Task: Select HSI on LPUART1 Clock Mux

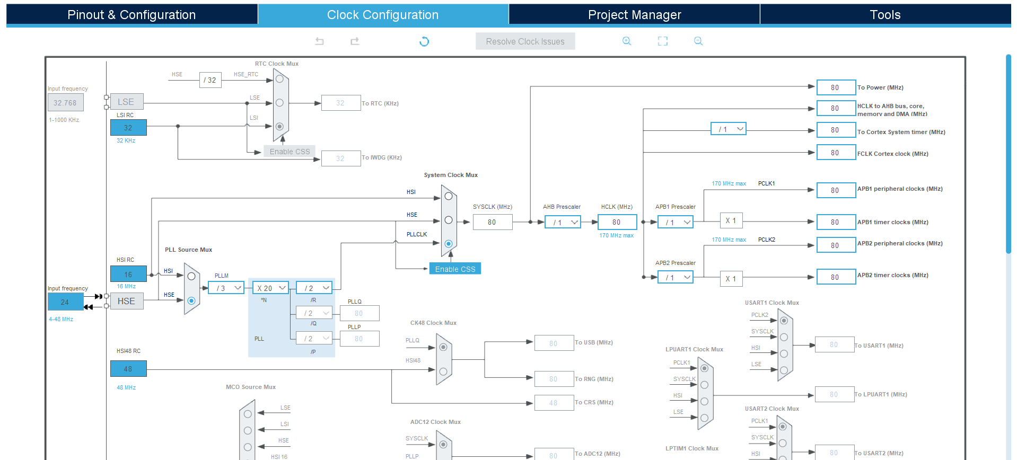Action: pos(704,401)
